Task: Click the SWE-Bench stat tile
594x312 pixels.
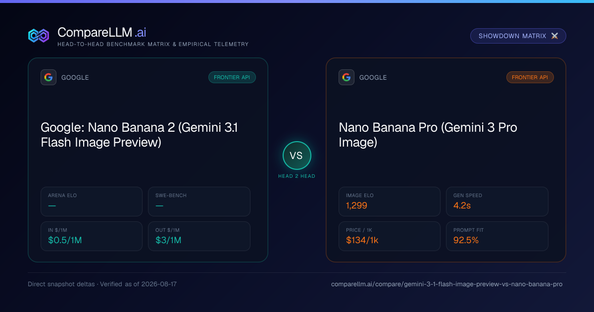Action: 199,202
